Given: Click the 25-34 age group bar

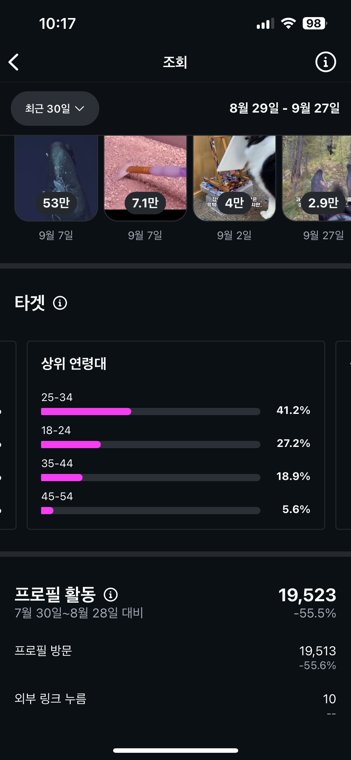Looking at the screenshot, I should pos(150,412).
